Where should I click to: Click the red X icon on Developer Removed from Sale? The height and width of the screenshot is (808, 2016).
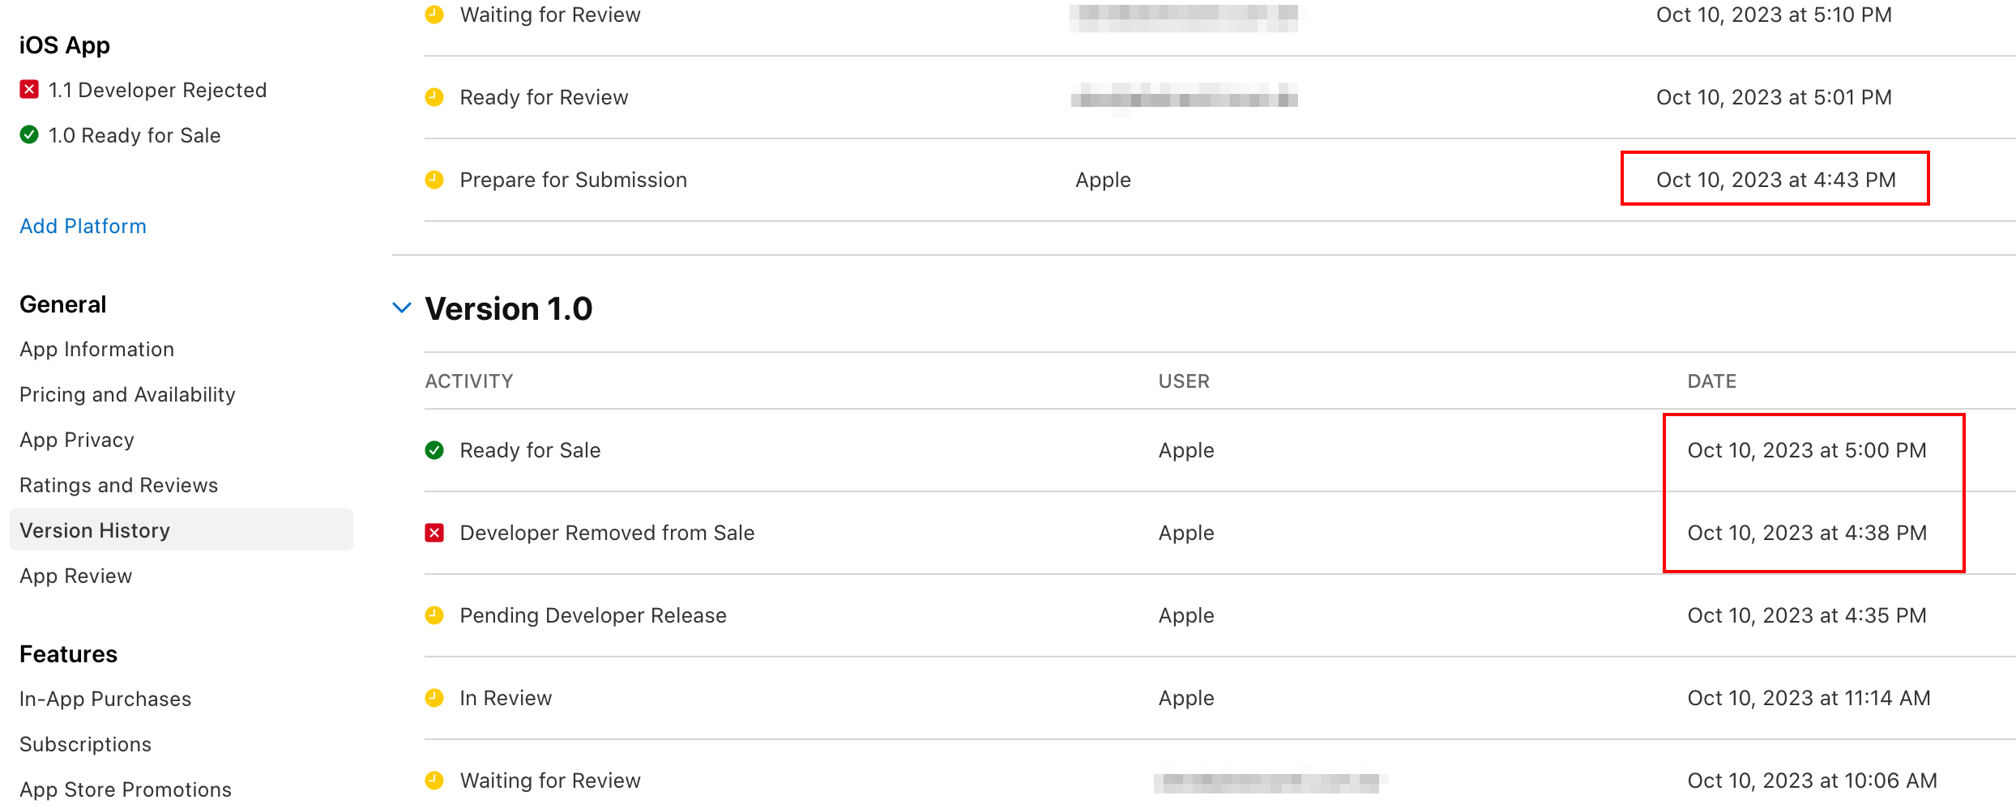point(434,533)
